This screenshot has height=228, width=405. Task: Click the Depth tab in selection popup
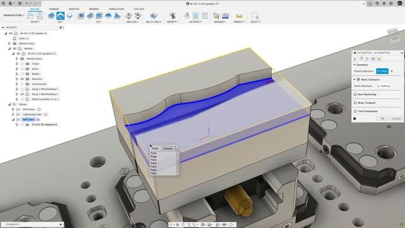tap(155, 148)
